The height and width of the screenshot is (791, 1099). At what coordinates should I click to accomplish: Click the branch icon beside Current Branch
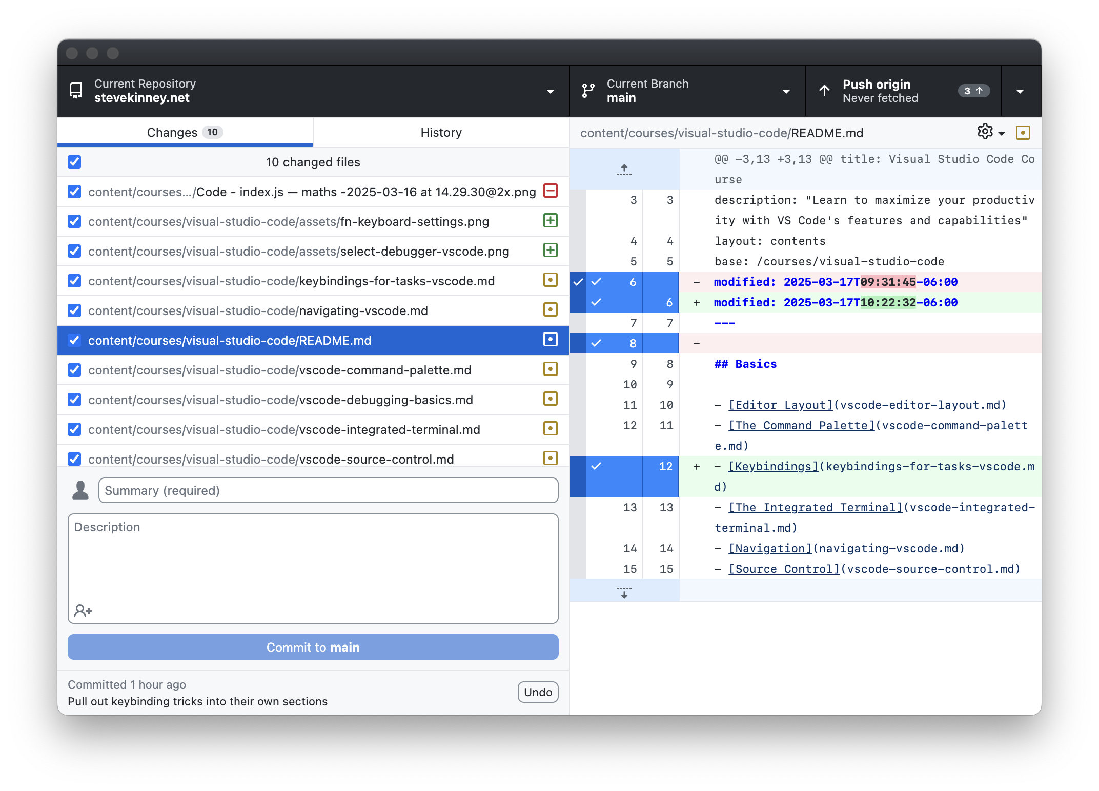pyautogui.click(x=588, y=91)
